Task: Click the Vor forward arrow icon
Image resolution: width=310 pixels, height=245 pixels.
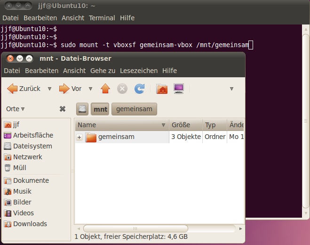Action: (64, 89)
